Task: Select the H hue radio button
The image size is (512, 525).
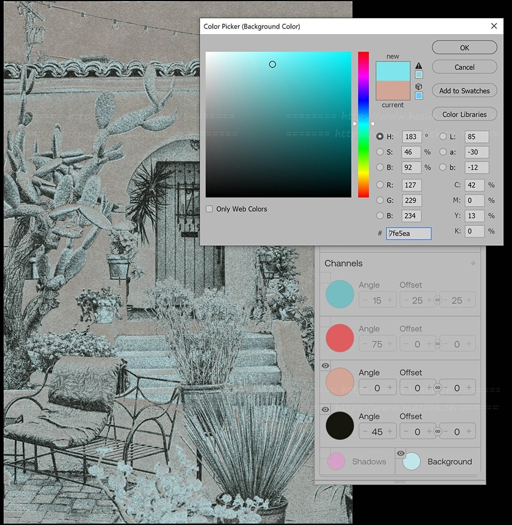Action: (x=380, y=137)
